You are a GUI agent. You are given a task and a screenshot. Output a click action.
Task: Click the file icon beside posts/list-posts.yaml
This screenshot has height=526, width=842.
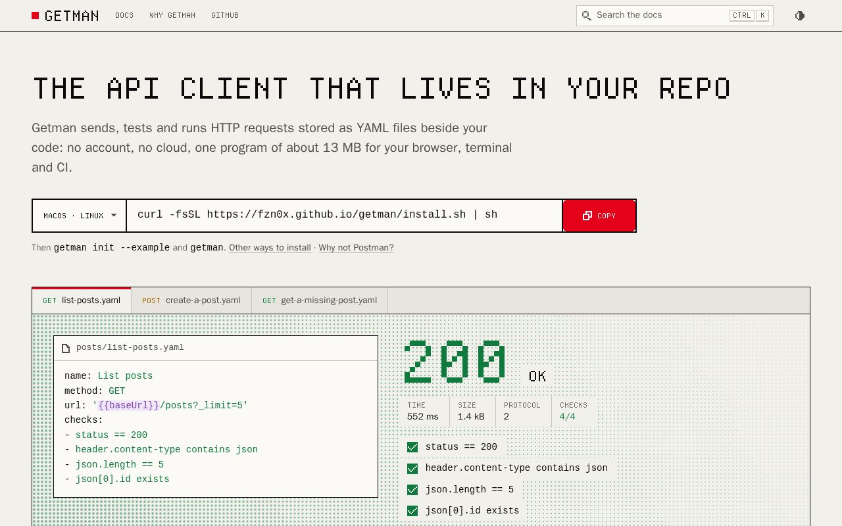66,348
